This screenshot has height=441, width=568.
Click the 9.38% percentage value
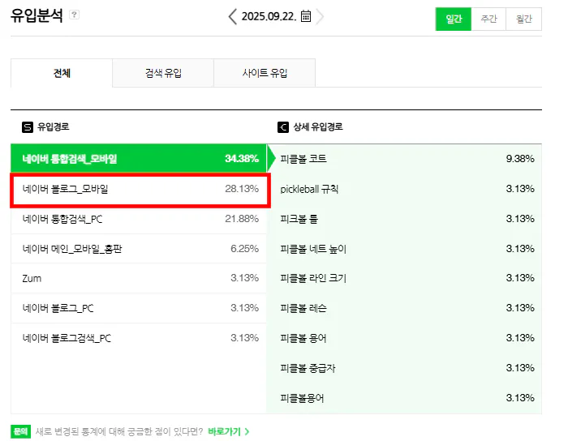tap(520, 158)
